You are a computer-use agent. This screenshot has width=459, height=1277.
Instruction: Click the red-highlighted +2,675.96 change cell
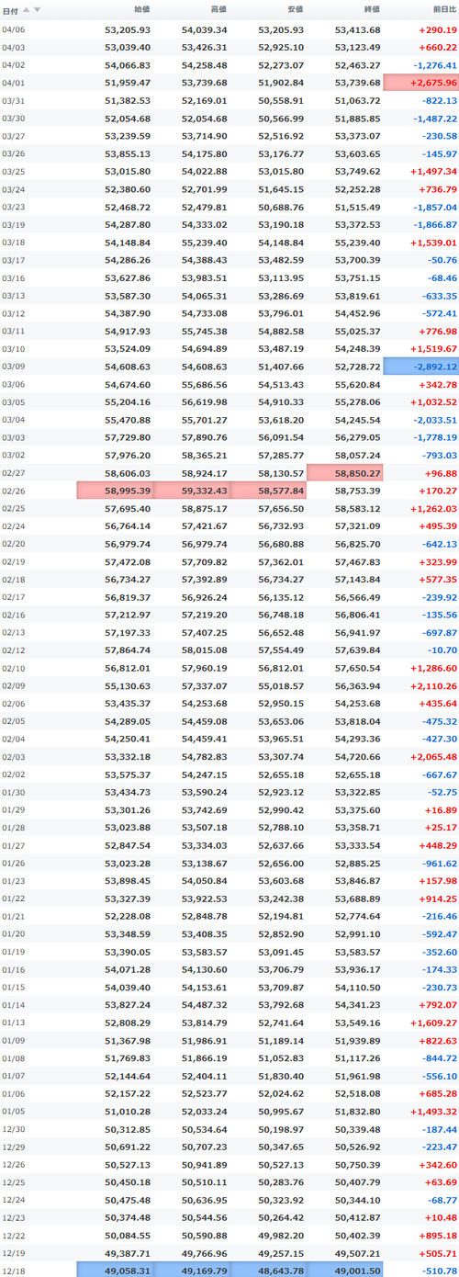coord(420,83)
